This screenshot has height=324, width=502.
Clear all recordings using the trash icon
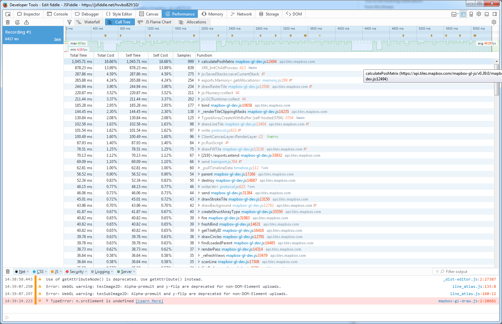[8, 22]
